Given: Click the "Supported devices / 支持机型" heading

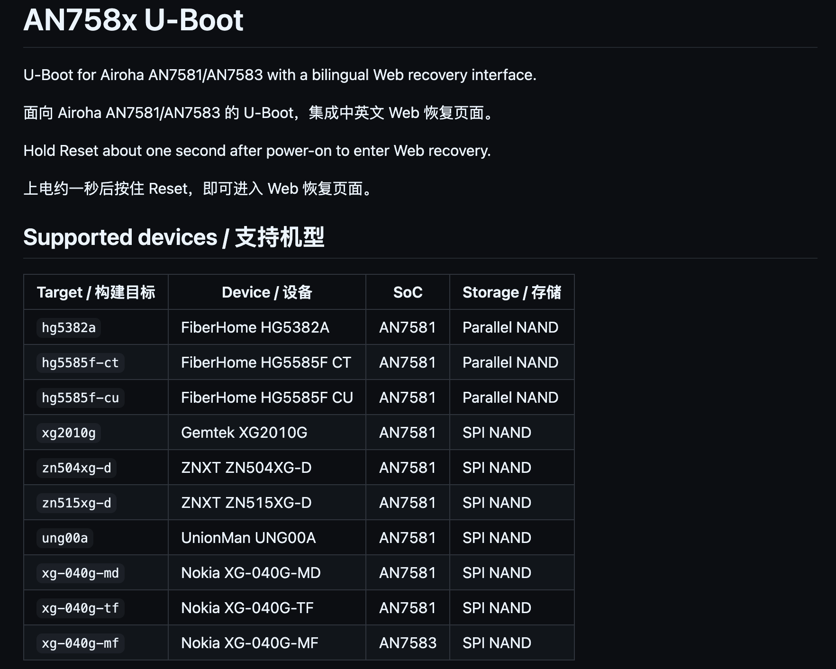Looking at the screenshot, I should tap(173, 237).
